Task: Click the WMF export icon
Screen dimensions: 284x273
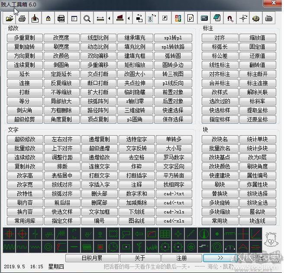Action: click(x=61, y=19)
